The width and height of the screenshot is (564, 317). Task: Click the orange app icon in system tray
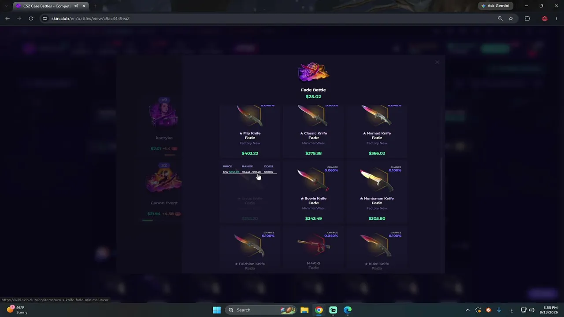(x=488, y=310)
